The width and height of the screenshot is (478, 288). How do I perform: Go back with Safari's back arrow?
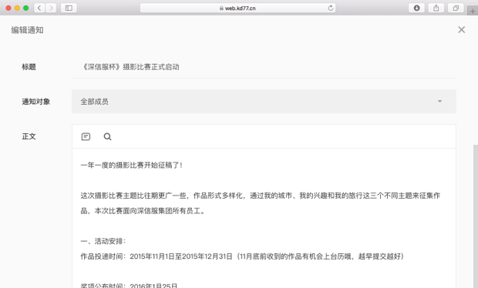39,8
